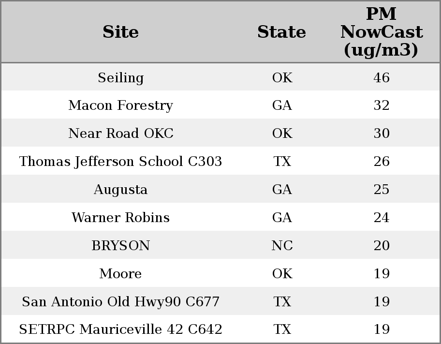Select the Seiling site cell
This screenshot has width=441, height=344.
[x=120, y=78]
